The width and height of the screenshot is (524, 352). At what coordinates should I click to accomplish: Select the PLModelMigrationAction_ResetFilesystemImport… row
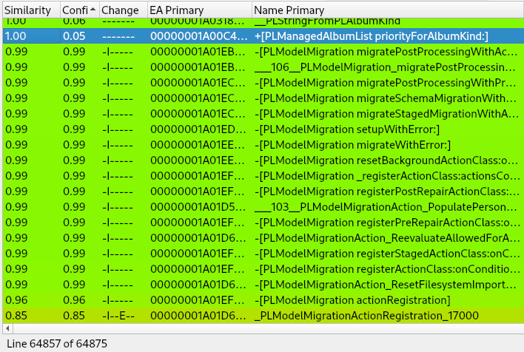(263, 285)
